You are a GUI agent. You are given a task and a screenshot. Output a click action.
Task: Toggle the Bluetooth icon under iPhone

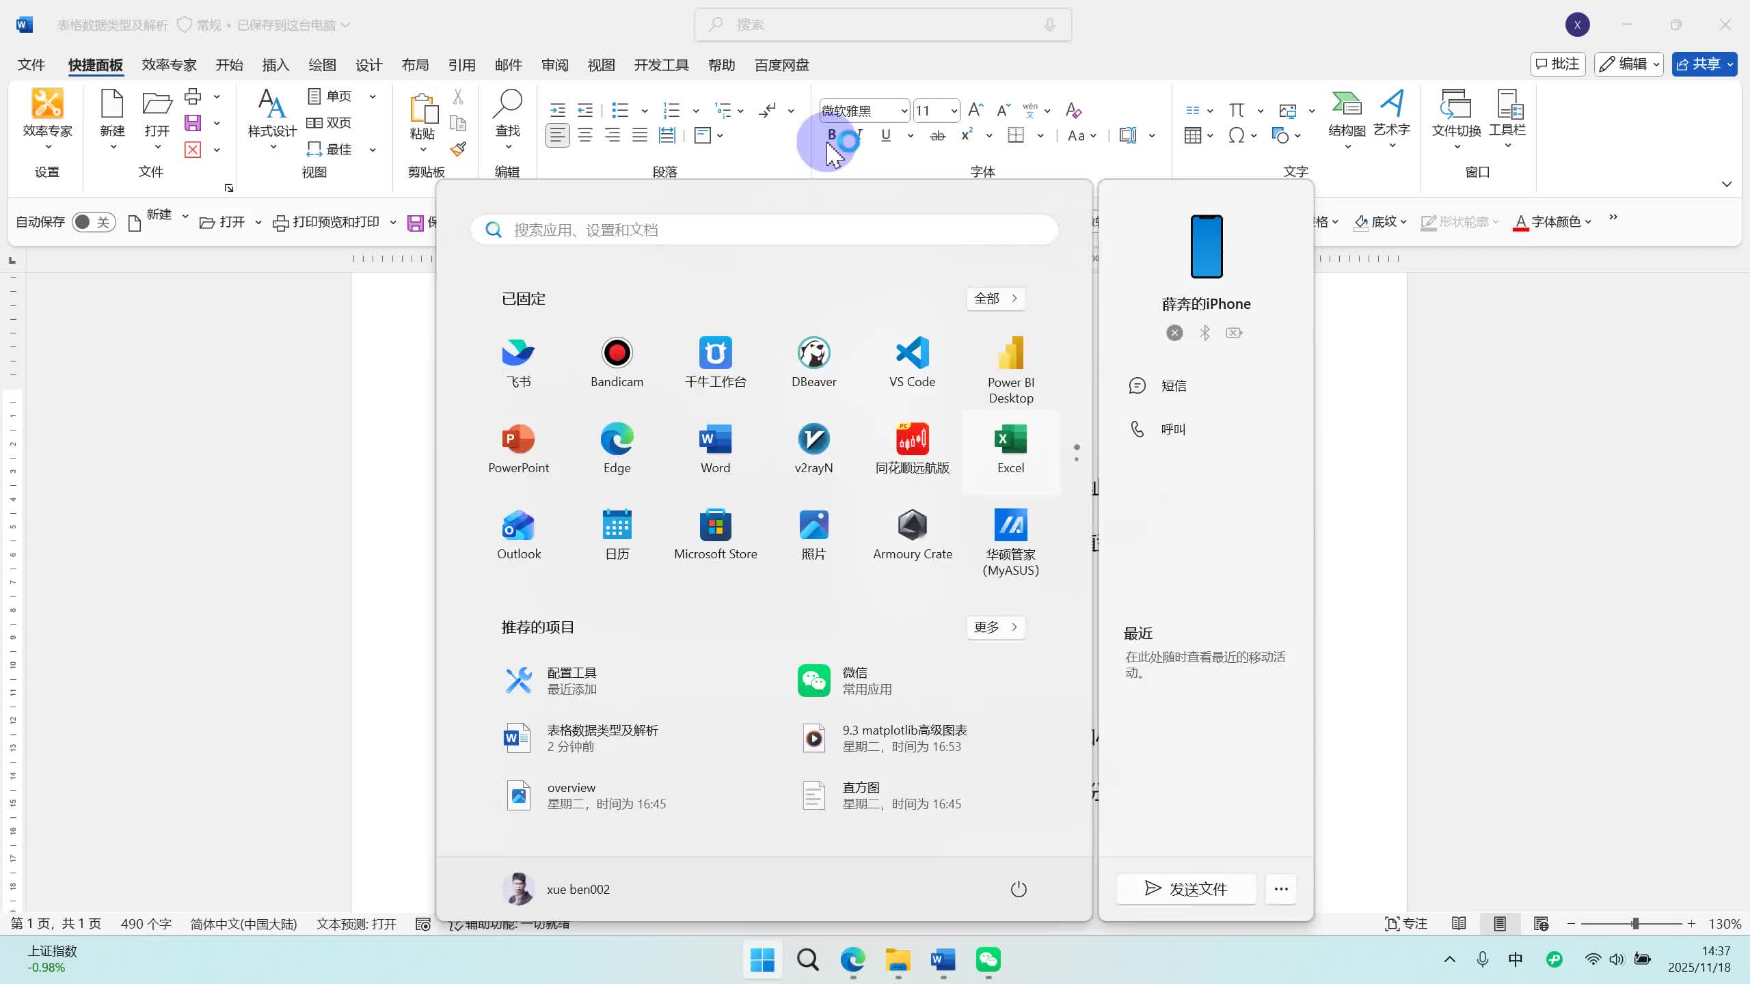click(1204, 333)
